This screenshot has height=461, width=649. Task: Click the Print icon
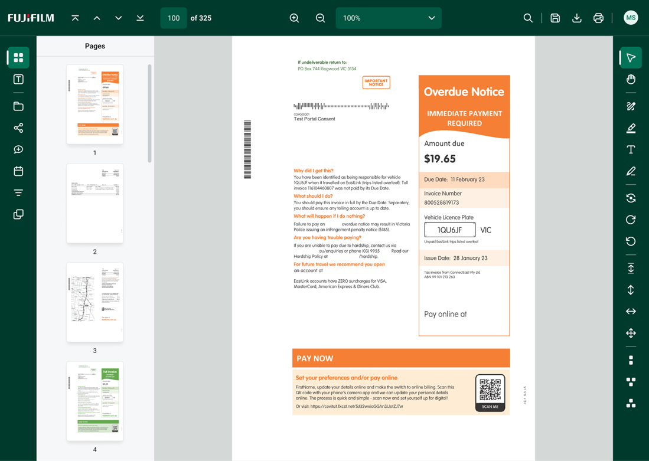598,18
